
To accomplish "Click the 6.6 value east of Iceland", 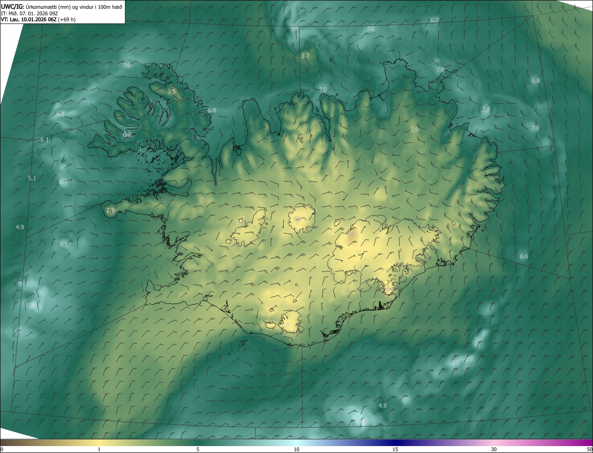I will point(524,256).
